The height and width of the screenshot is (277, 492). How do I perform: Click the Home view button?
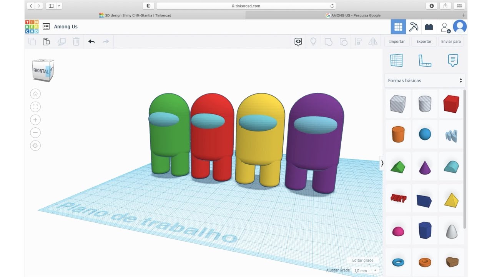point(35,94)
